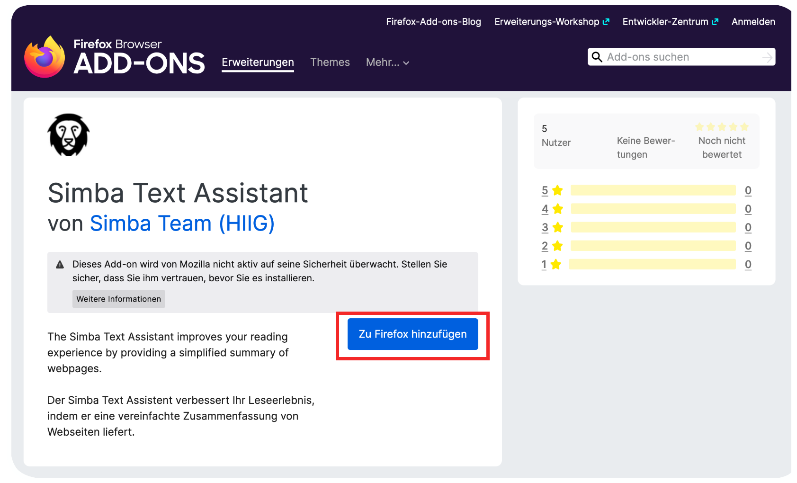Image resolution: width=797 pixels, height=483 pixels.
Task: Click the Firefox Browser ADD-ONS title
Action: pyautogui.click(x=139, y=57)
